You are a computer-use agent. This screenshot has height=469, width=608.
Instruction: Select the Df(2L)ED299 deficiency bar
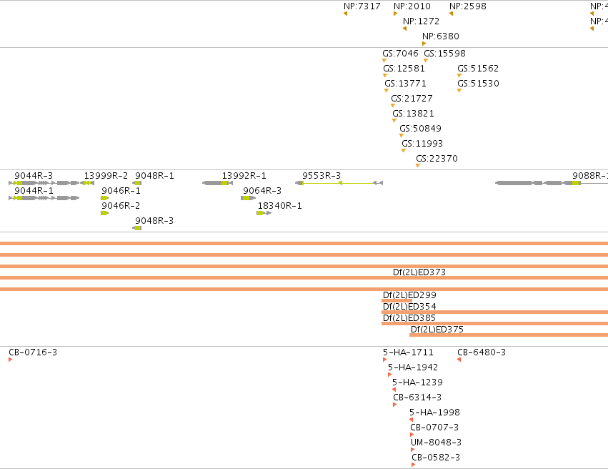(397, 301)
